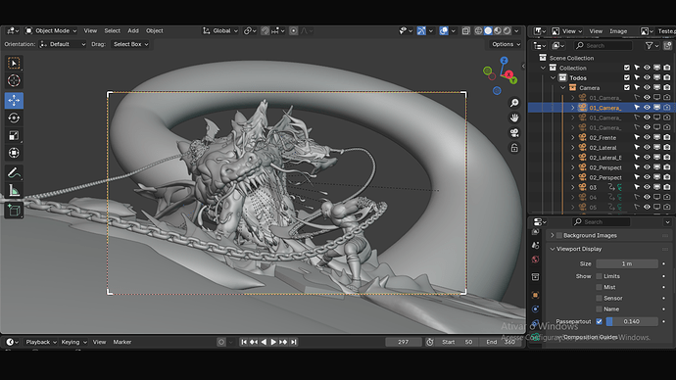Viewport: 676px width, 380px height.
Task: Disable the Passepartout checkbox
Action: pos(599,321)
